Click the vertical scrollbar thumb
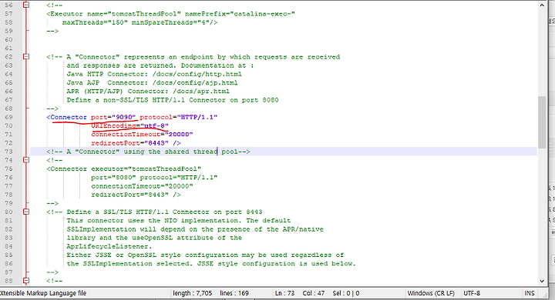555x300 pixels. [542, 122]
